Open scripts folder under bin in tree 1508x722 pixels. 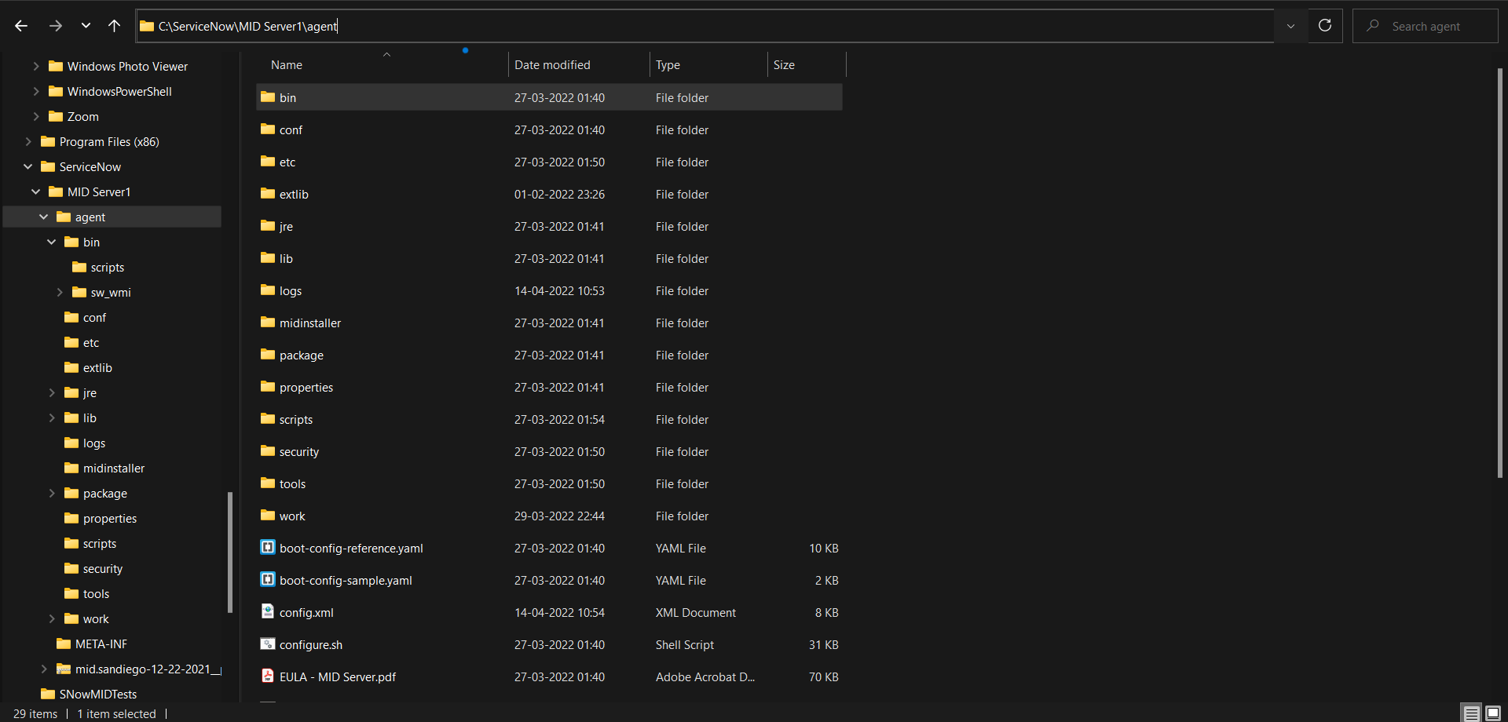(x=107, y=268)
